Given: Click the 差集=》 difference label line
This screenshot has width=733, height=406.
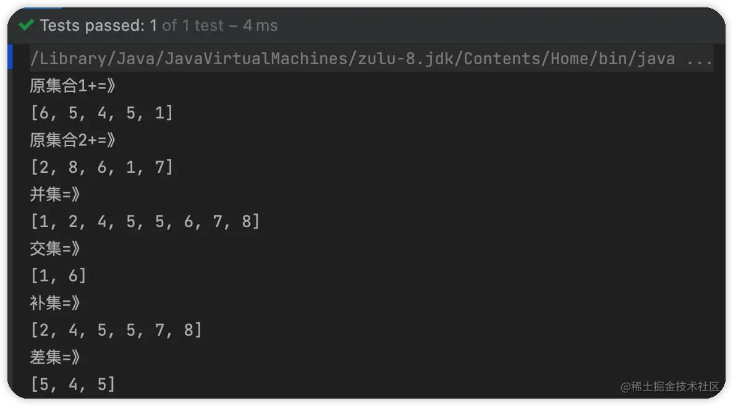Looking at the screenshot, I should (55, 357).
